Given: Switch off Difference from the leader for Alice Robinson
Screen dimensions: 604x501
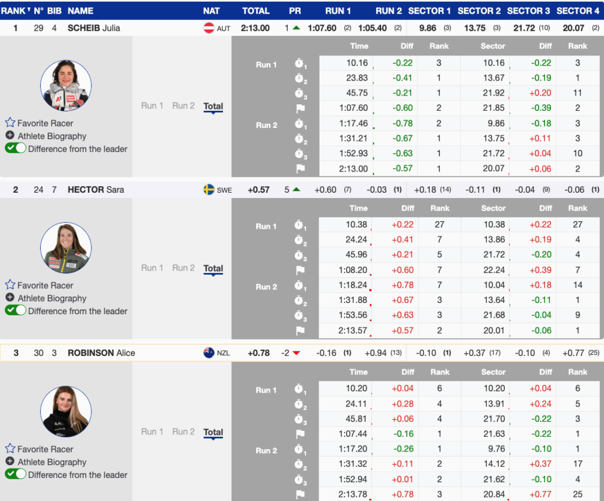Looking at the screenshot, I should (x=15, y=474).
